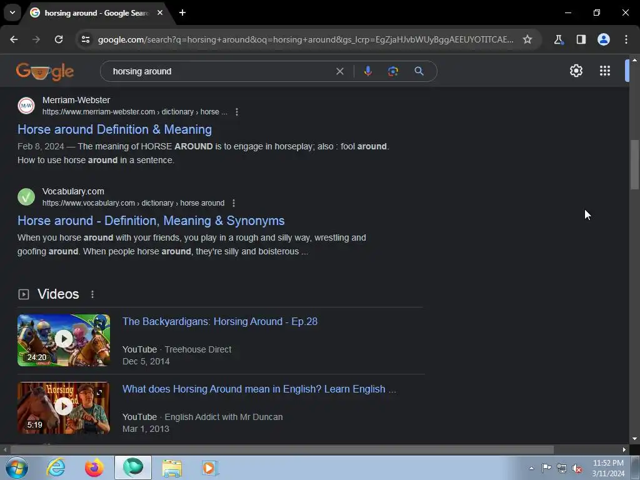Start voice search with the microphone
The image size is (640, 480).
[x=367, y=71]
